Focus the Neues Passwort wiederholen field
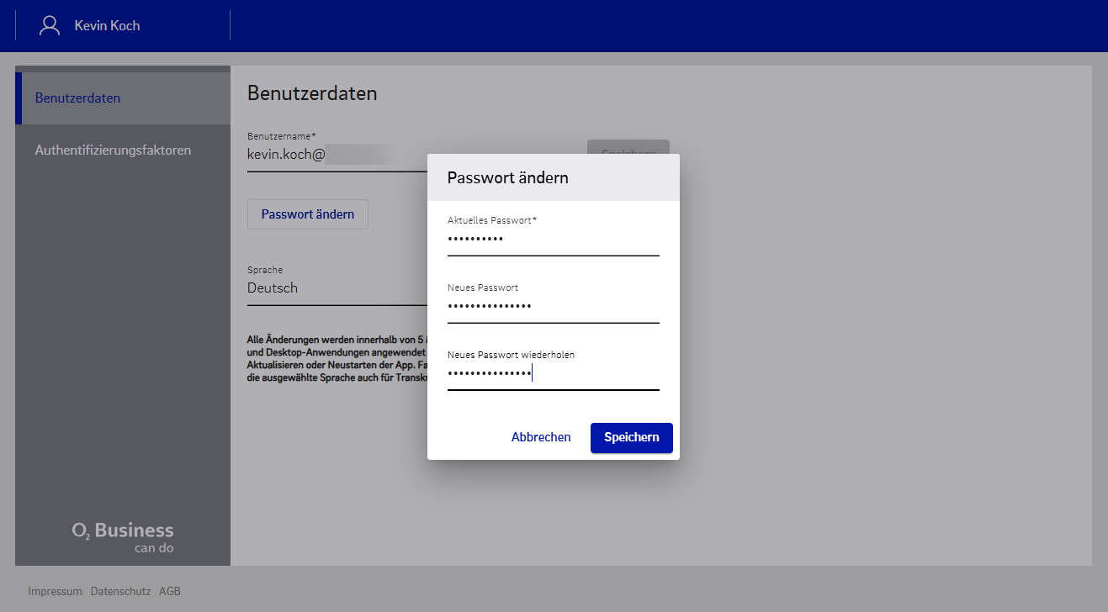 coord(553,374)
